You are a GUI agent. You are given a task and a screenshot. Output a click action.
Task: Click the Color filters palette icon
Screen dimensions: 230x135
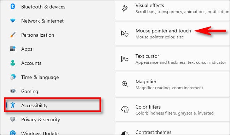(x=125, y=110)
